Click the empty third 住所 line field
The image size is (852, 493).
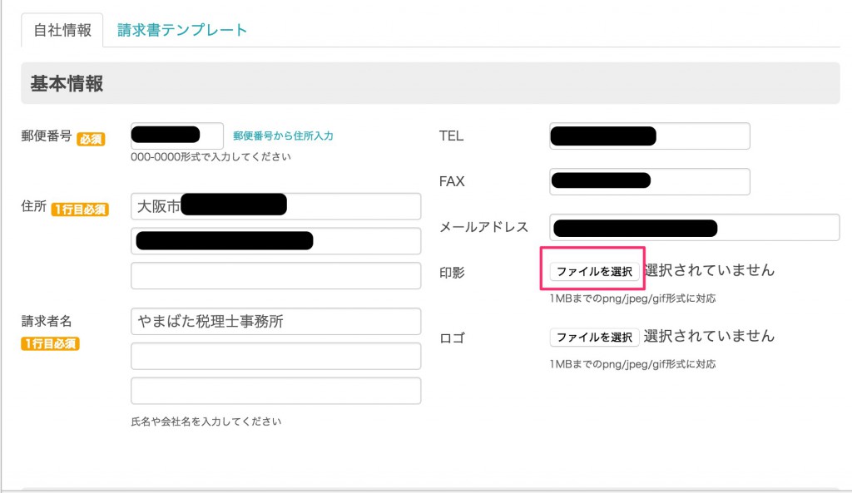point(275,275)
